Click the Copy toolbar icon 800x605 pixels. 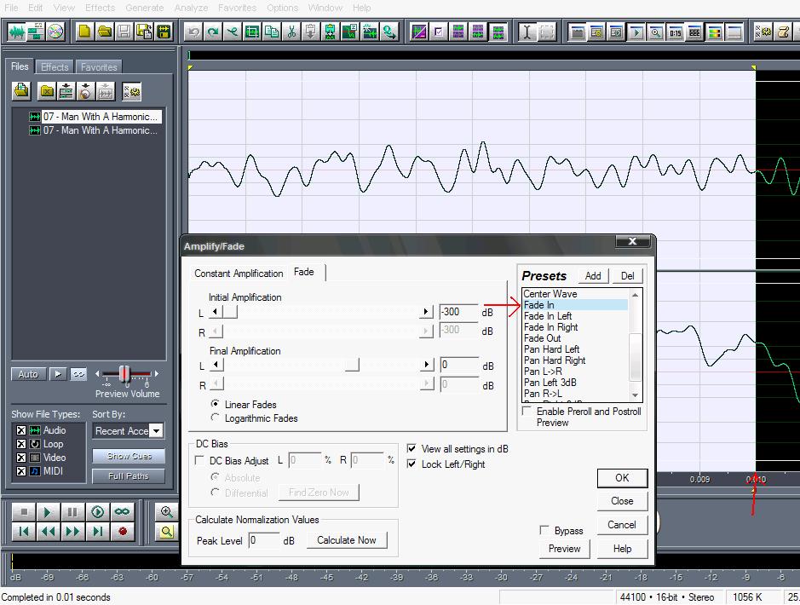pos(272,32)
